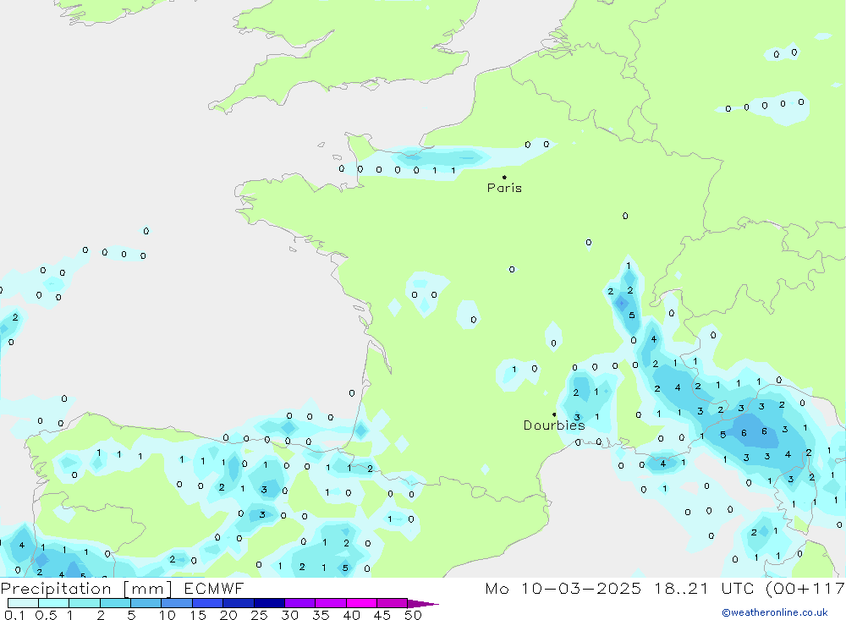Click the legend value label '40'
The width and height of the screenshot is (846, 620).
[352, 615]
